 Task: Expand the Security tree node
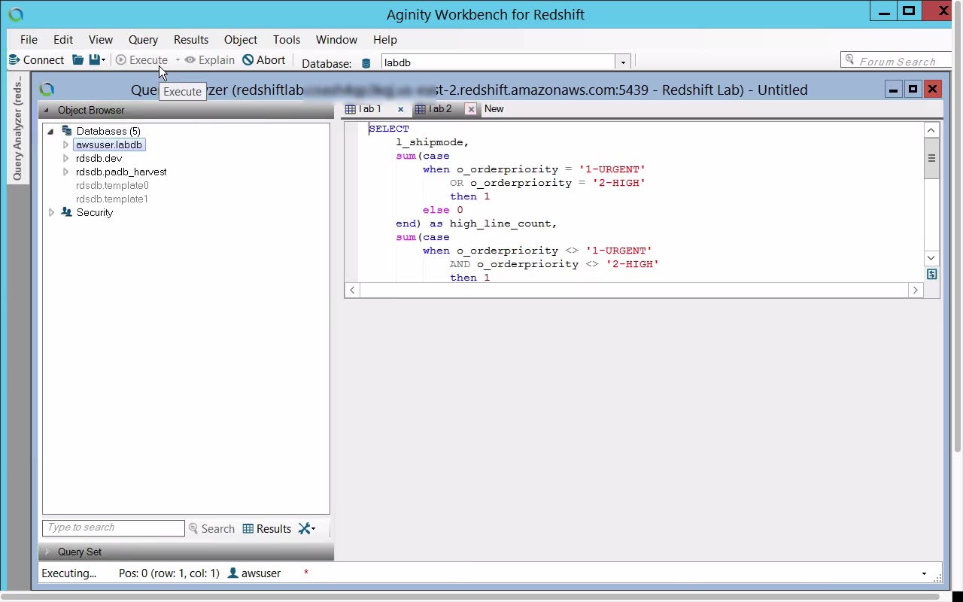pos(51,212)
